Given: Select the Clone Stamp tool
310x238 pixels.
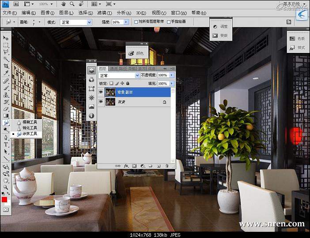Looking at the screenshot, I should point(6,95).
